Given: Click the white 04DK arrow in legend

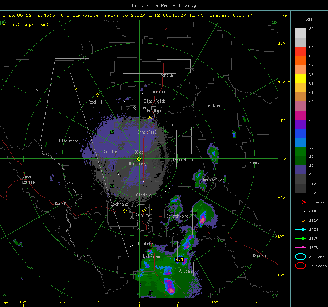Looking at the screenshot, I should click(x=300, y=211).
